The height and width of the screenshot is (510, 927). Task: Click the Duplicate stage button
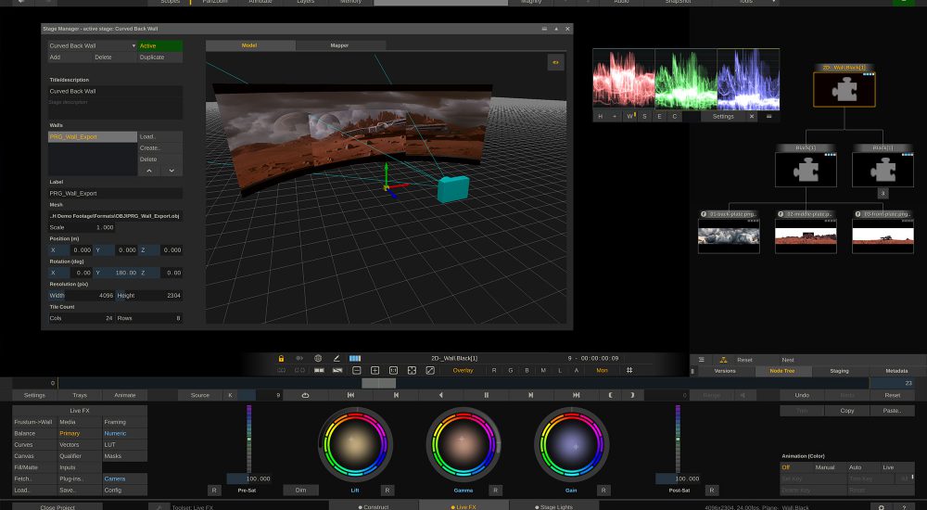[x=160, y=57]
